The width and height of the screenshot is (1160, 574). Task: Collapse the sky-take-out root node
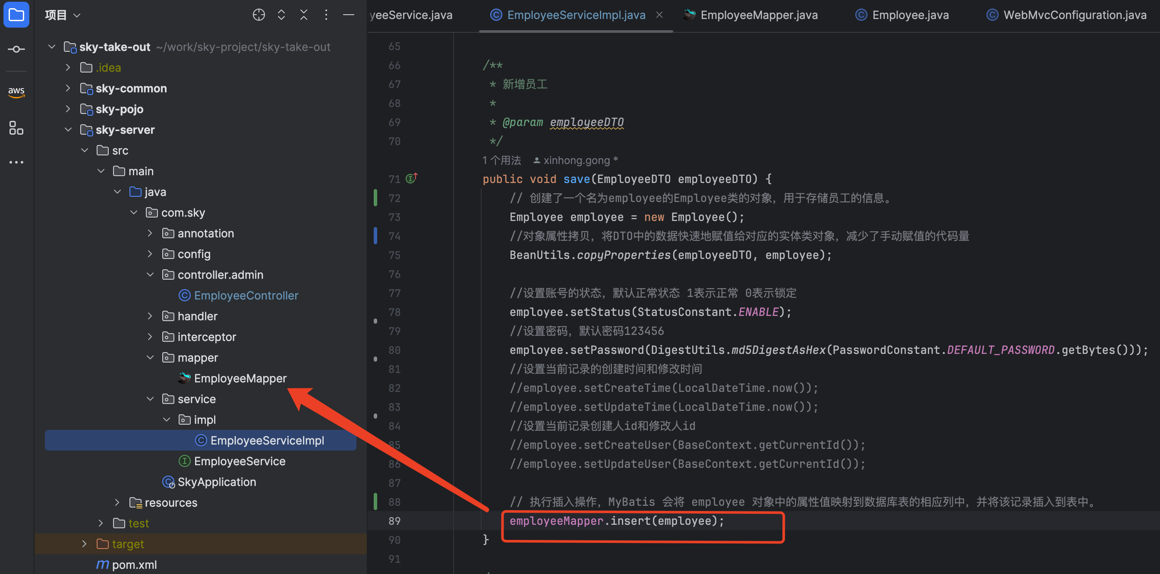tap(52, 47)
